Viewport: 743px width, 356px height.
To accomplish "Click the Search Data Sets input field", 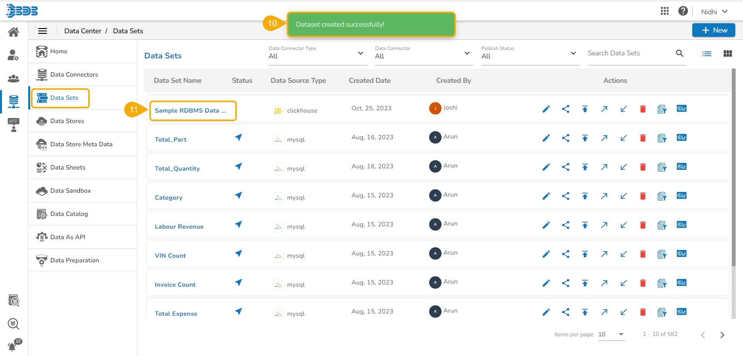I will pos(630,53).
